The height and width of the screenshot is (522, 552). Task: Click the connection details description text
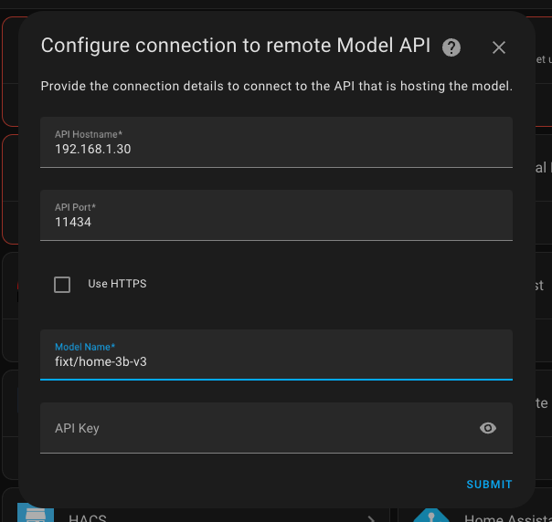(276, 86)
